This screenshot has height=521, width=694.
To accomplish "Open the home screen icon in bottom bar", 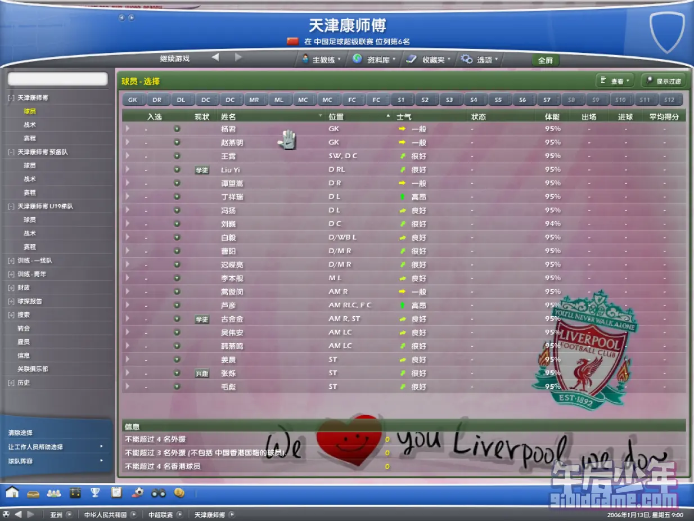I will coord(12,492).
